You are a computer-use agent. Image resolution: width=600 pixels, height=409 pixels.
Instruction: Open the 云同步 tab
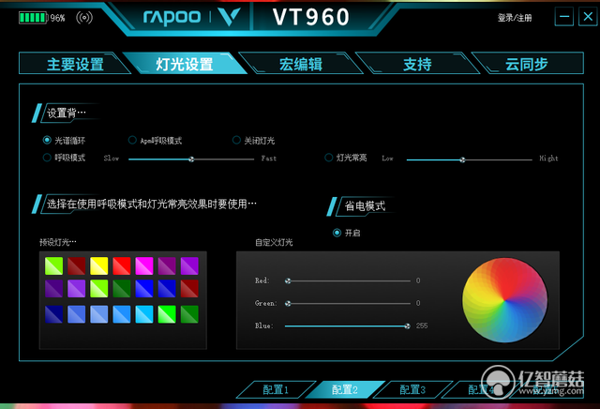click(527, 64)
